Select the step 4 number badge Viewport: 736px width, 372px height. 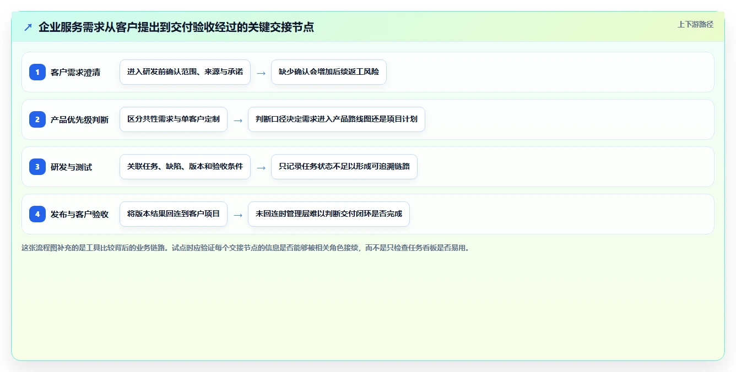(x=37, y=214)
